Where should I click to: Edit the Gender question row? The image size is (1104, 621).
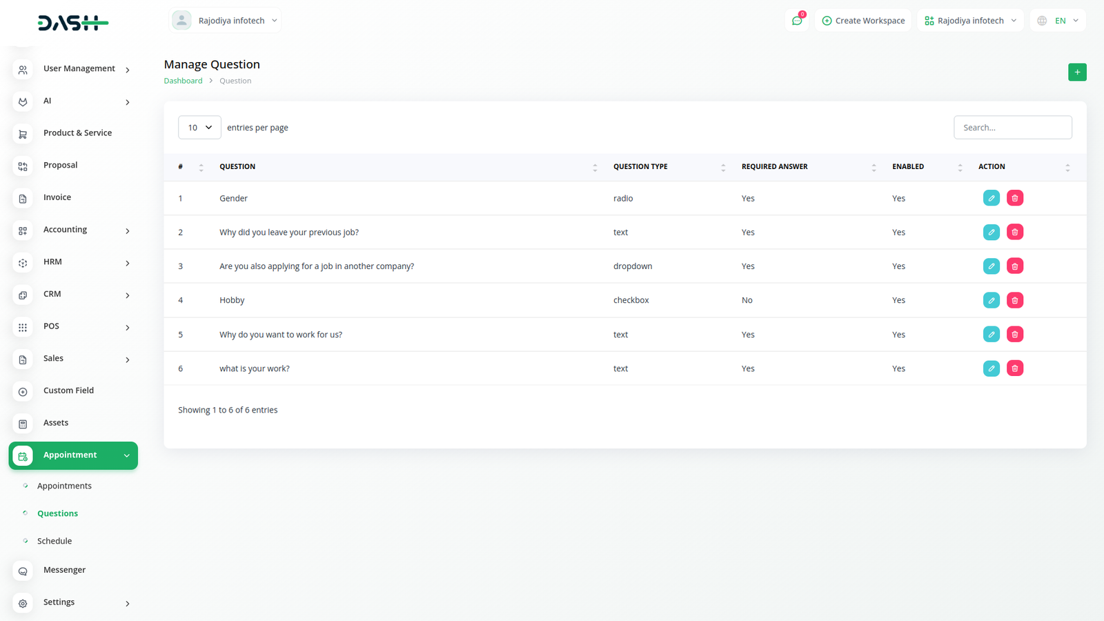991,198
